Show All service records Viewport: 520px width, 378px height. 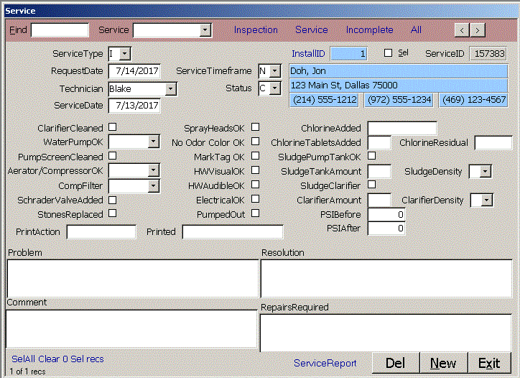pos(416,30)
